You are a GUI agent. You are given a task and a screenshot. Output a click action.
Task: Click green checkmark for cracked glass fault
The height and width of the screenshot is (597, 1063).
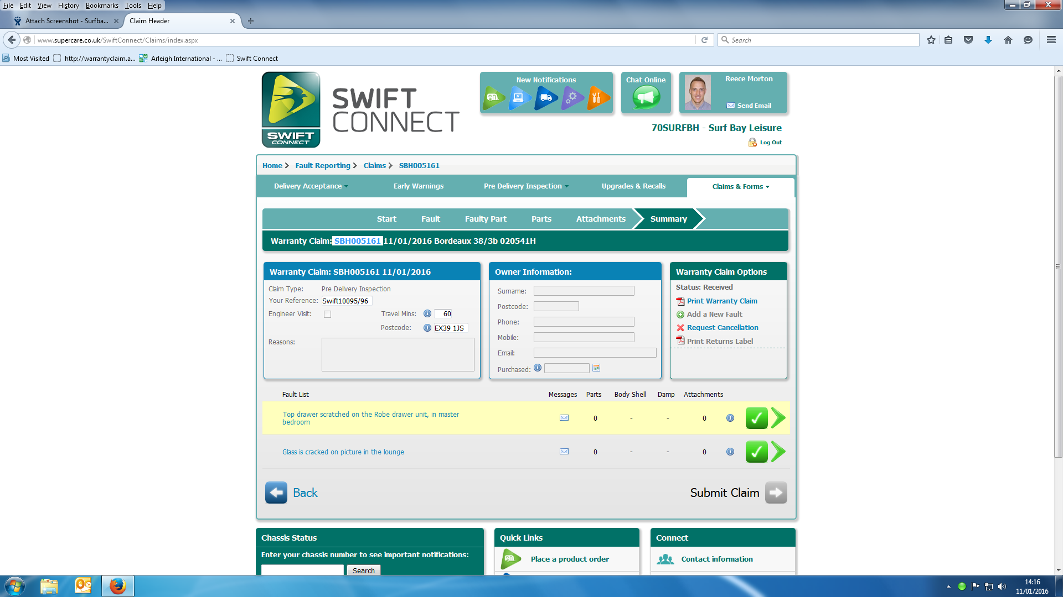click(x=756, y=452)
